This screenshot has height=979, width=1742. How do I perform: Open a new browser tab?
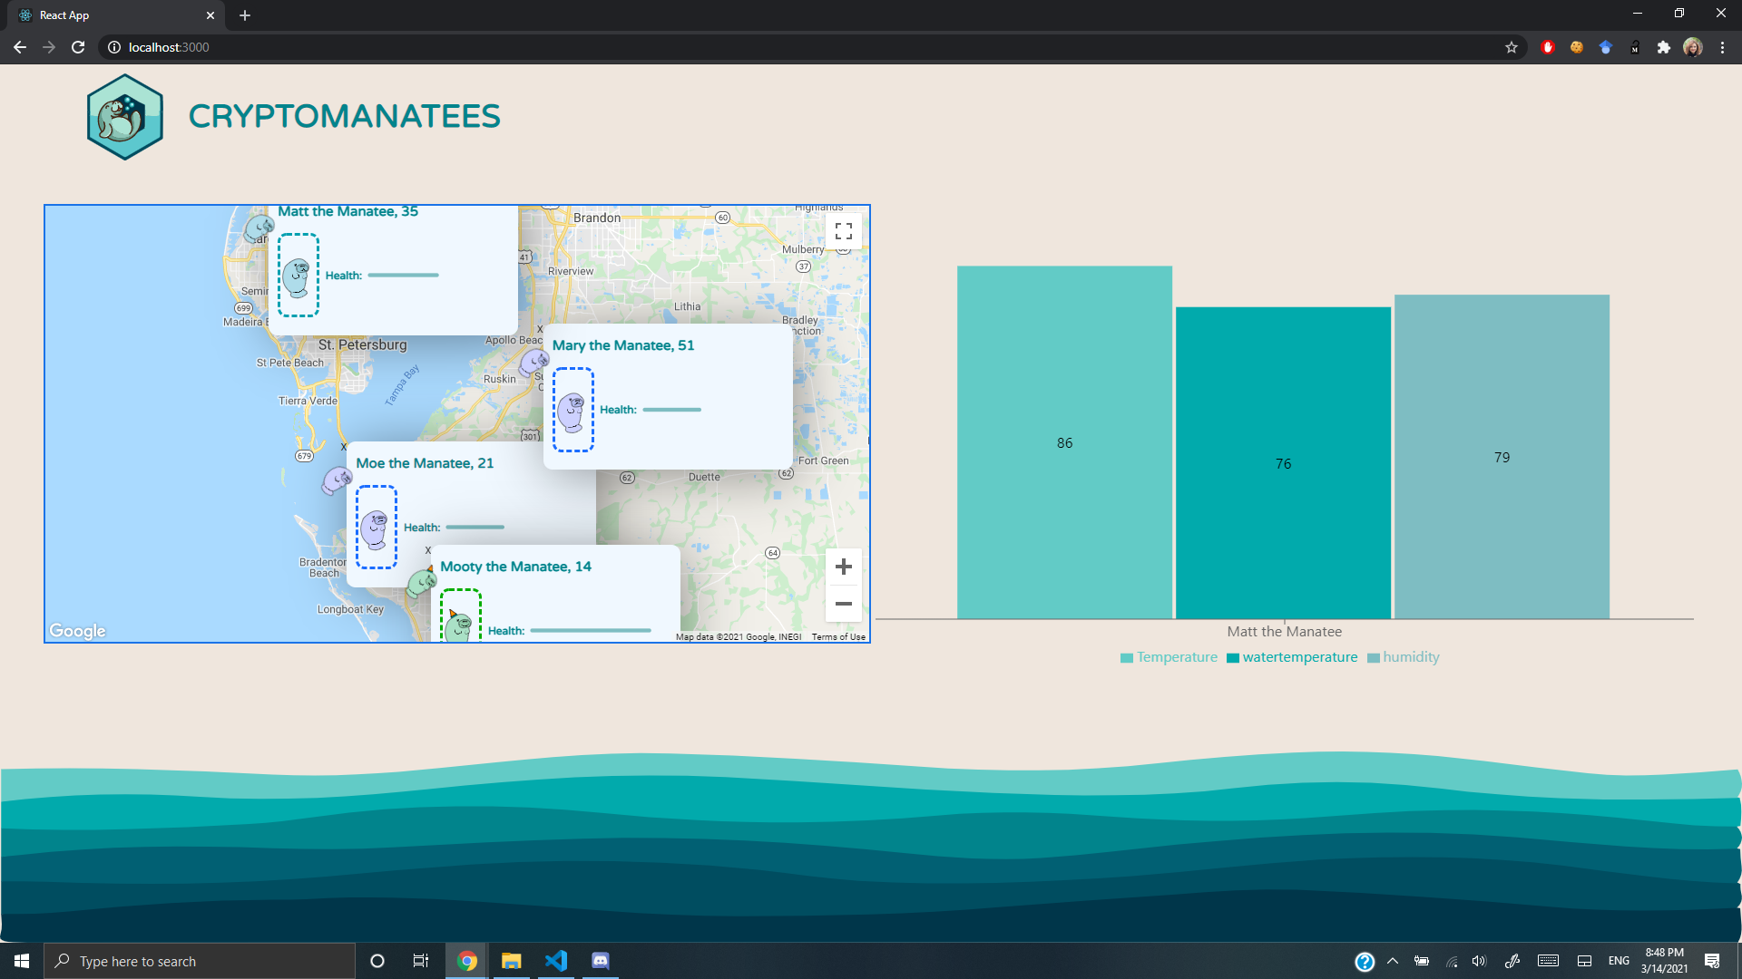[245, 15]
